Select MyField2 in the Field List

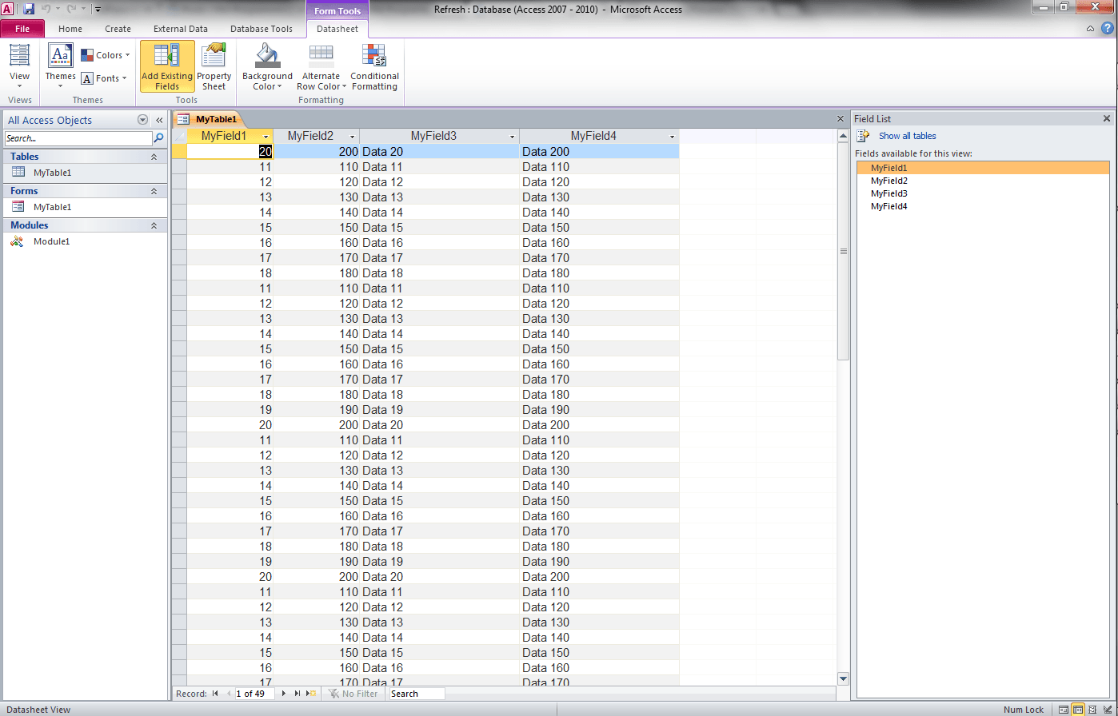(x=889, y=181)
